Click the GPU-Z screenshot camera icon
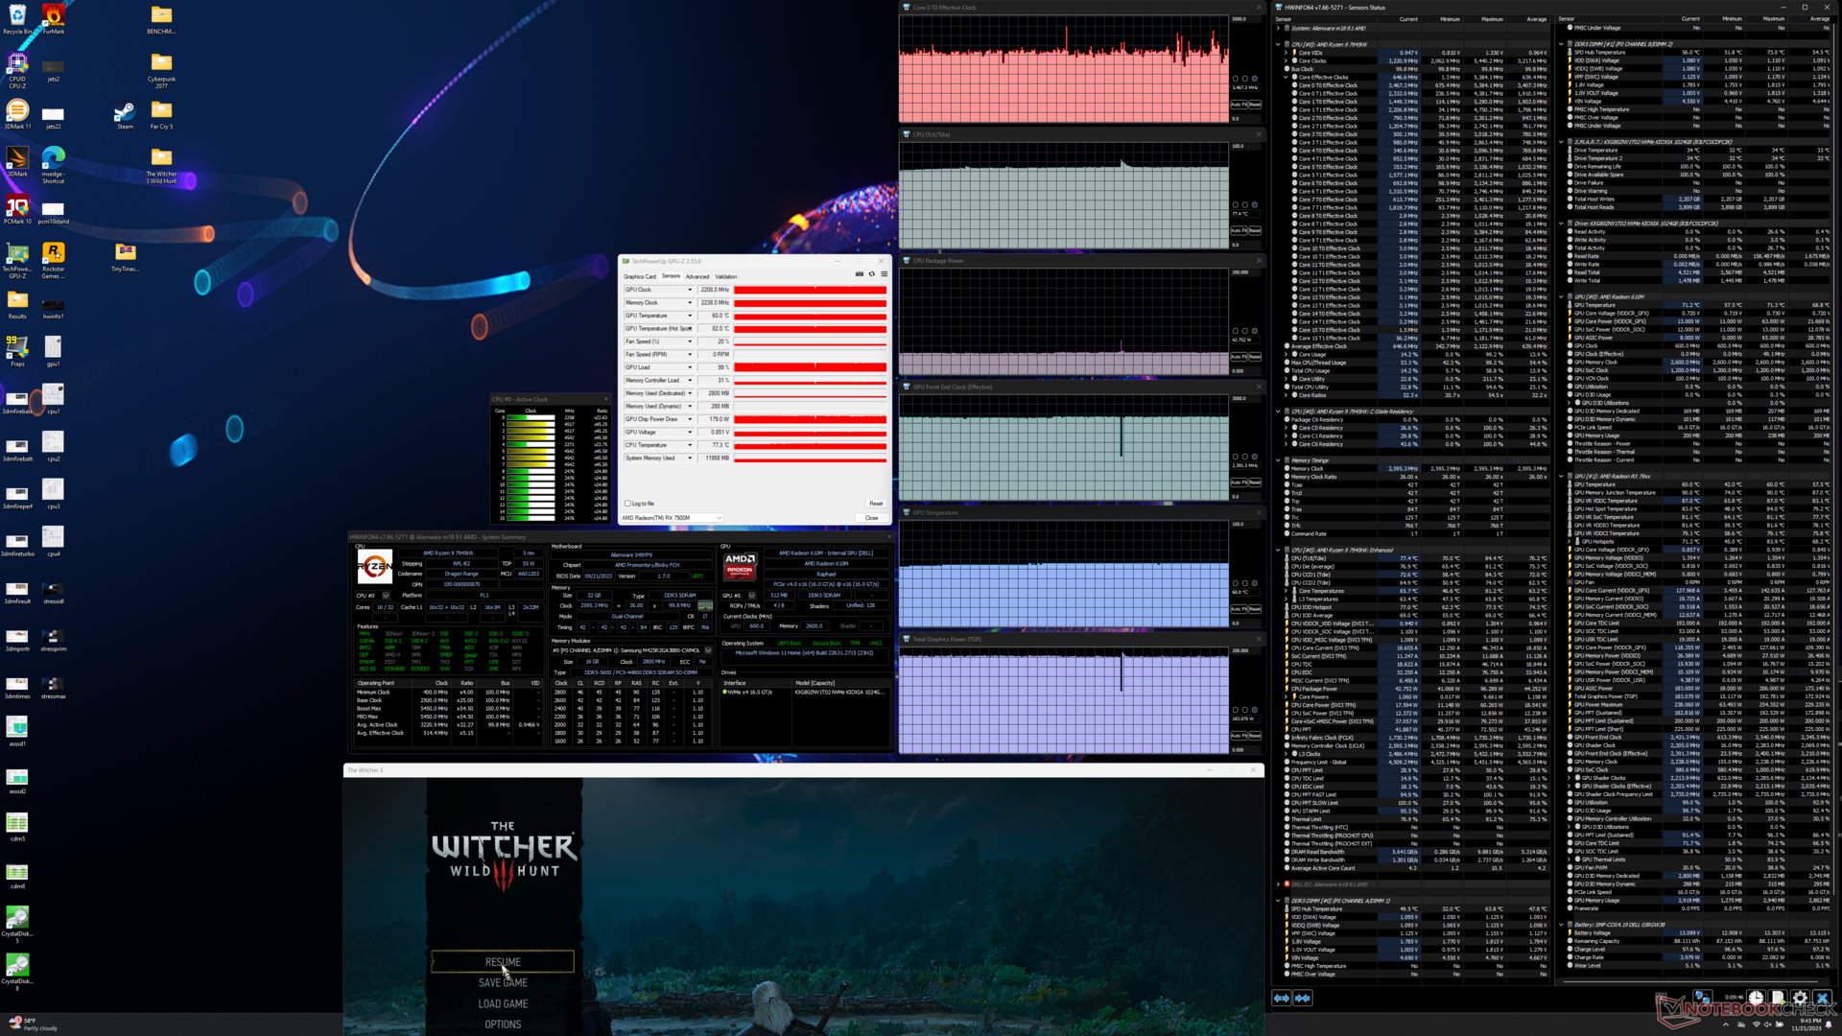The height and width of the screenshot is (1036, 1842). 859,274
